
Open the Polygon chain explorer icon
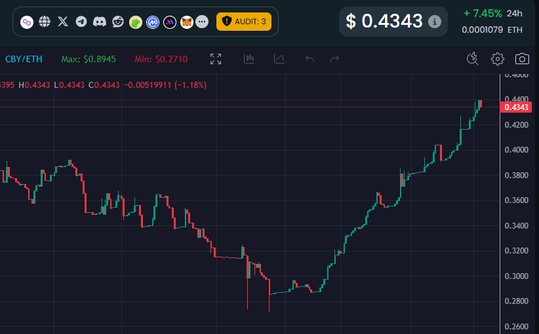pyautogui.click(x=27, y=22)
